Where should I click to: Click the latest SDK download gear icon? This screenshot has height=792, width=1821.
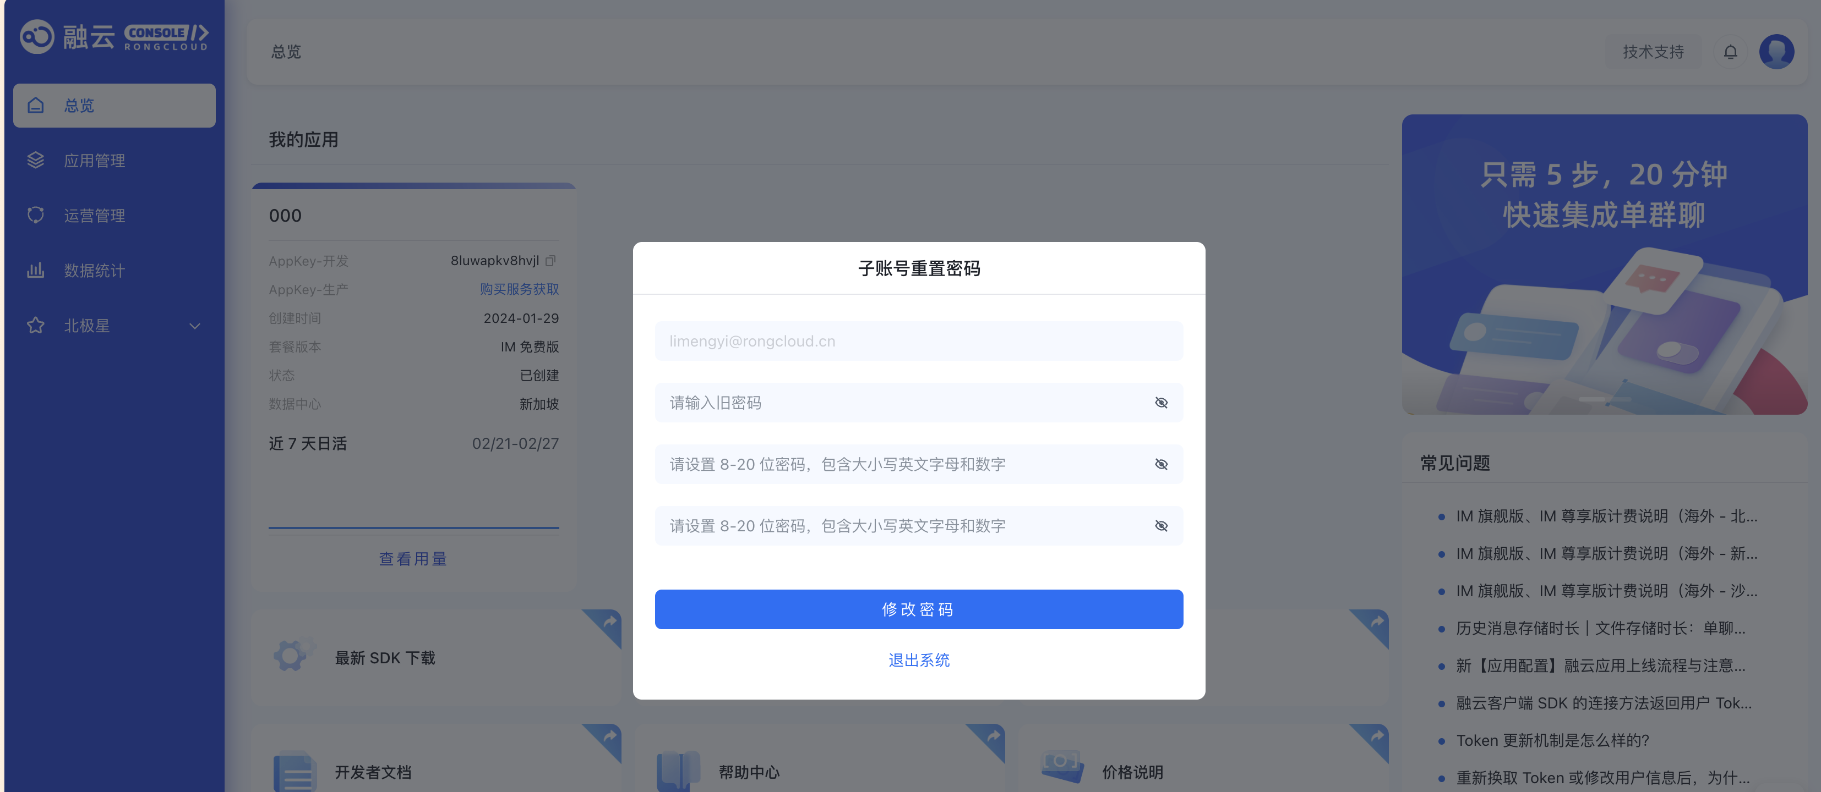[292, 656]
